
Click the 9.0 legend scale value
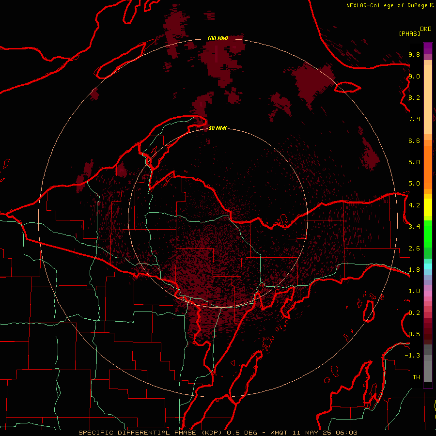[x=414, y=76]
